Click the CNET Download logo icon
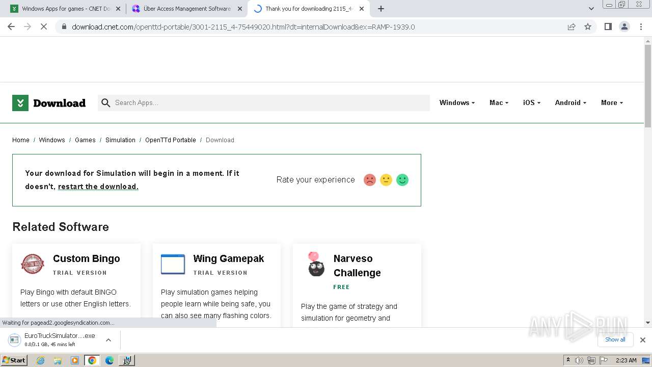652x367 pixels. (x=20, y=103)
